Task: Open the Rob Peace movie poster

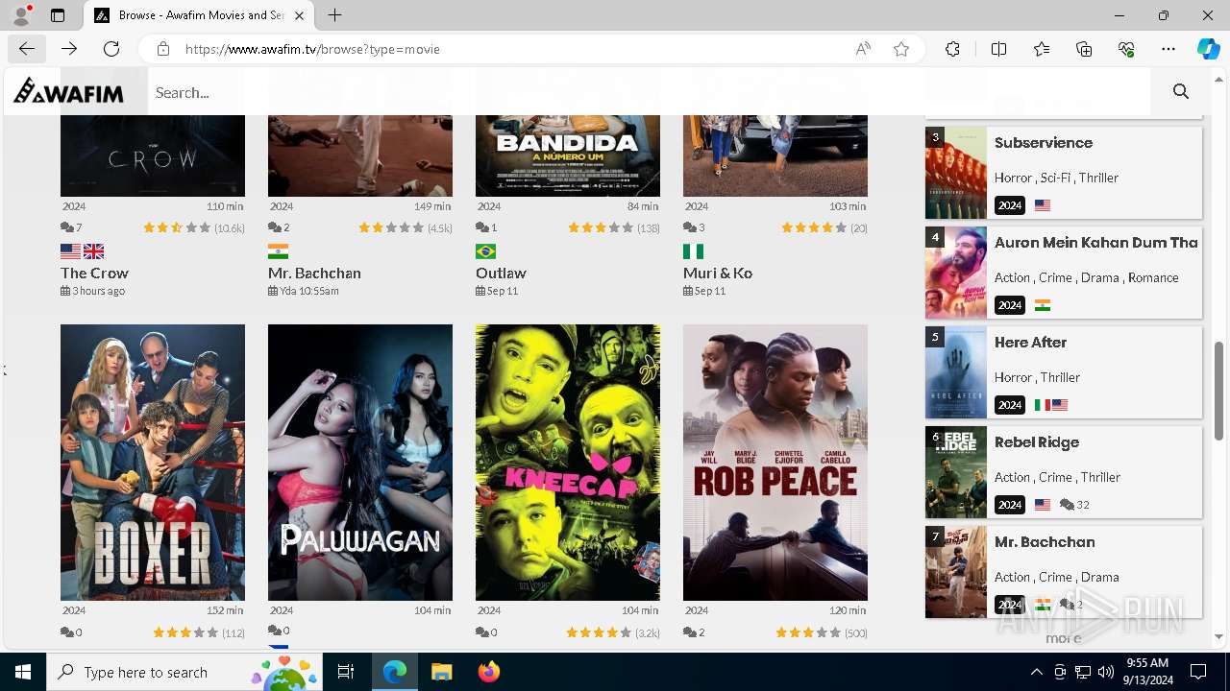Action: tap(775, 463)
